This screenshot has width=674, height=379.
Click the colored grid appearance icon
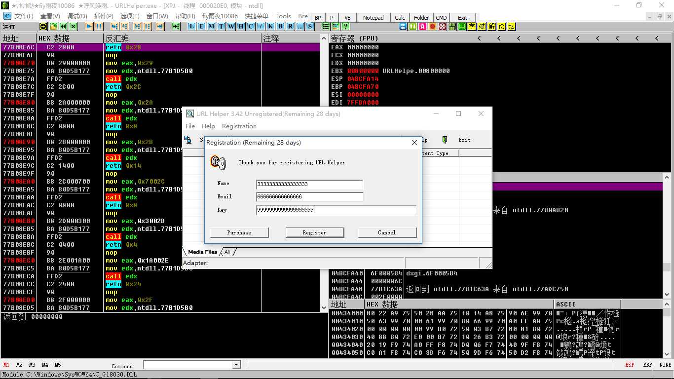tap(336, 27)
